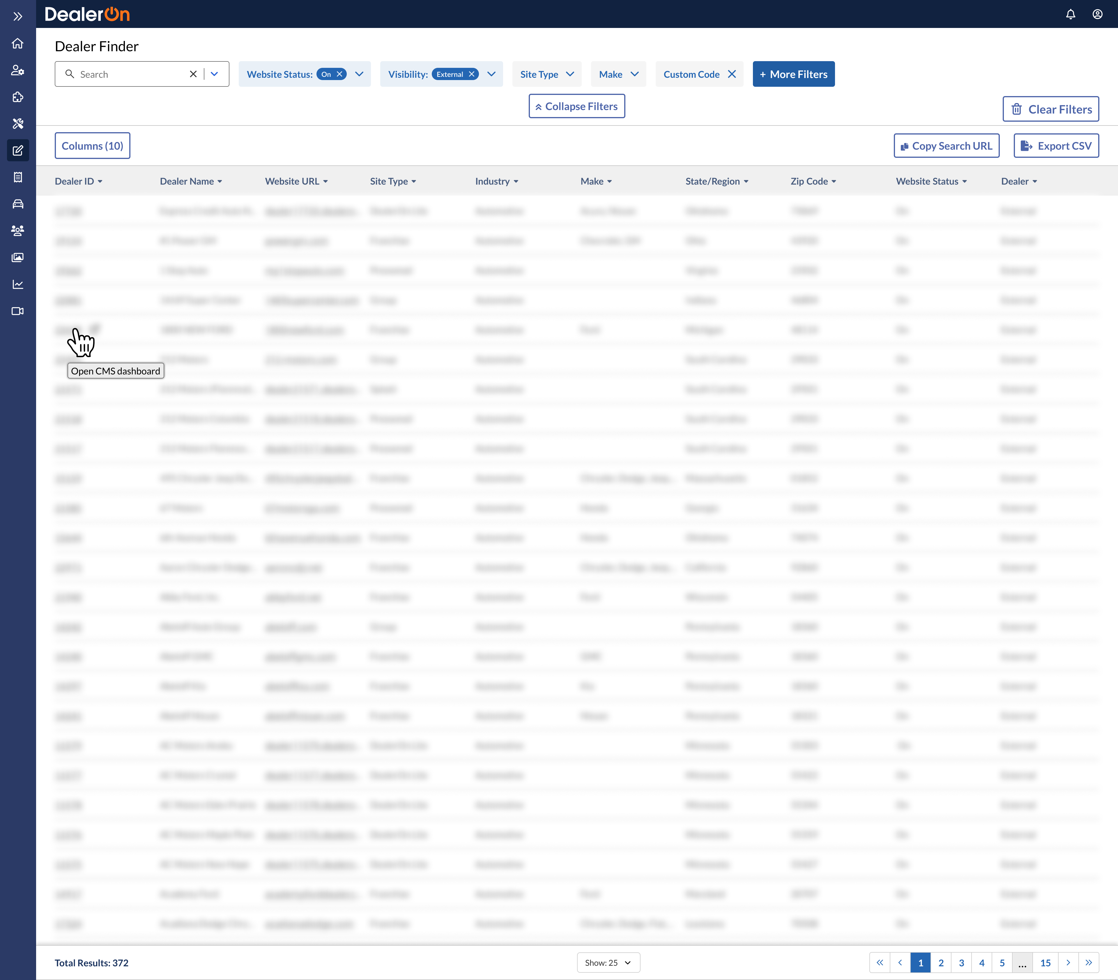Image resolution: width=1118 pixels, height=980 pixels.
Task: Sort by Website URL column header
Action: coord(296,181)
